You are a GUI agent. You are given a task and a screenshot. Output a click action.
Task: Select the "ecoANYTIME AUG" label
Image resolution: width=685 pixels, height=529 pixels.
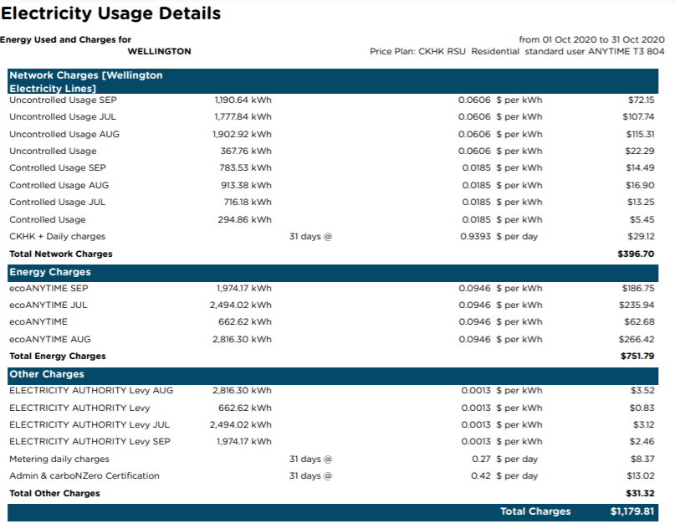50,339
